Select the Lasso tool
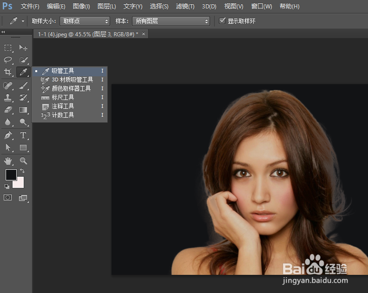This screenshot has width=368, height=293. point(8,60)
